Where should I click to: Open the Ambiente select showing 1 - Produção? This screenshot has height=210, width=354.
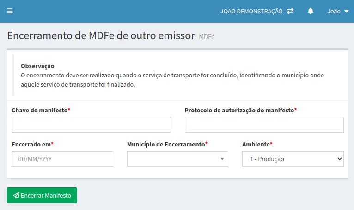(293, 159)
